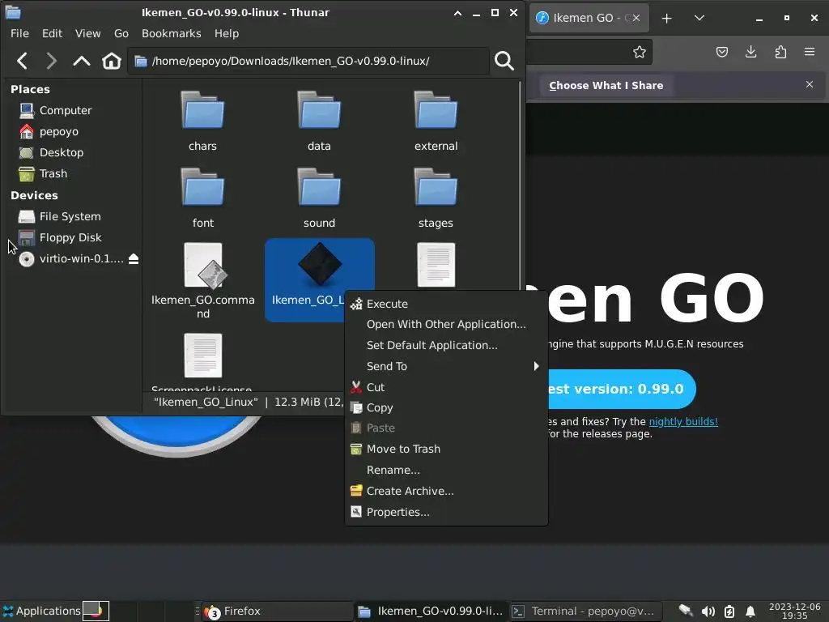Go forward in Thunar navigation
Viewport: 829px width, 622px height.
[x=51, y=61]
